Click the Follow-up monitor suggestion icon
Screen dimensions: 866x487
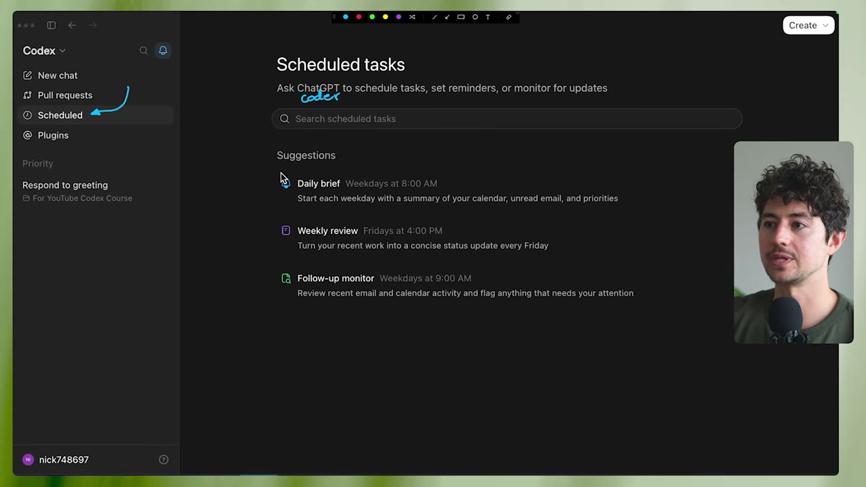[x=286, y=278]
